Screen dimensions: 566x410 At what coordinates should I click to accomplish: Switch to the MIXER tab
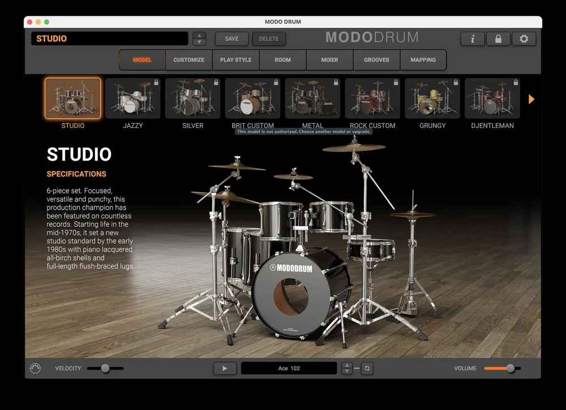pos(329,59)
